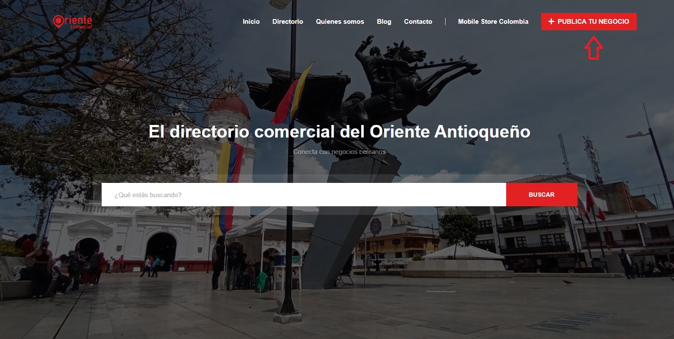This screenshot has width=674, height=339.
Task: Go to the Inicio page
Action: click(251, 22)
